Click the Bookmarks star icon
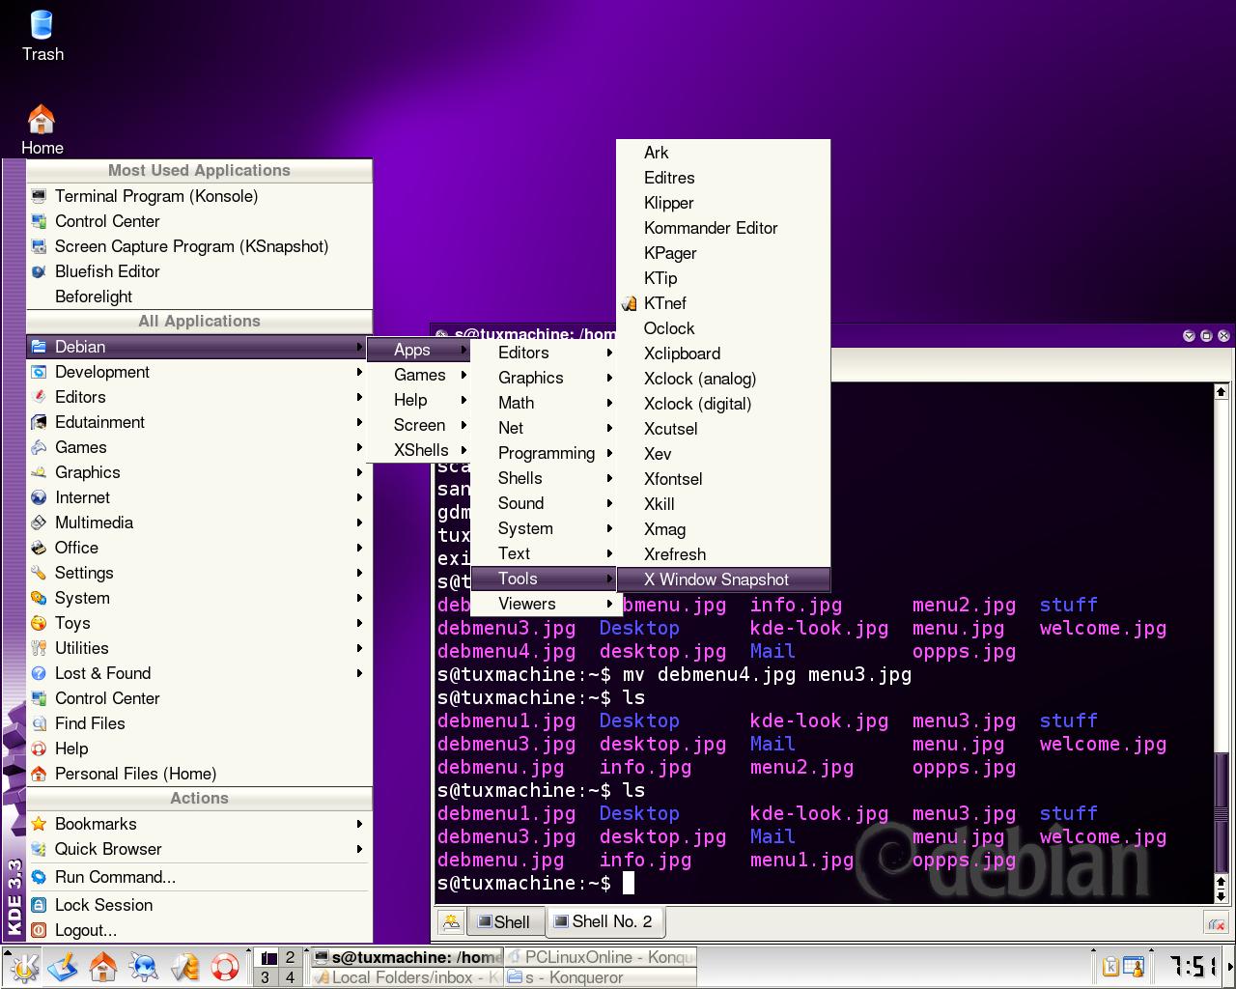 click(39, 824)
